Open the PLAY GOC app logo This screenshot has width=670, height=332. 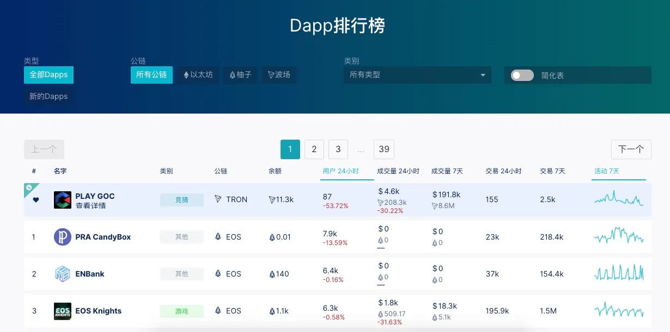point(63,200)
